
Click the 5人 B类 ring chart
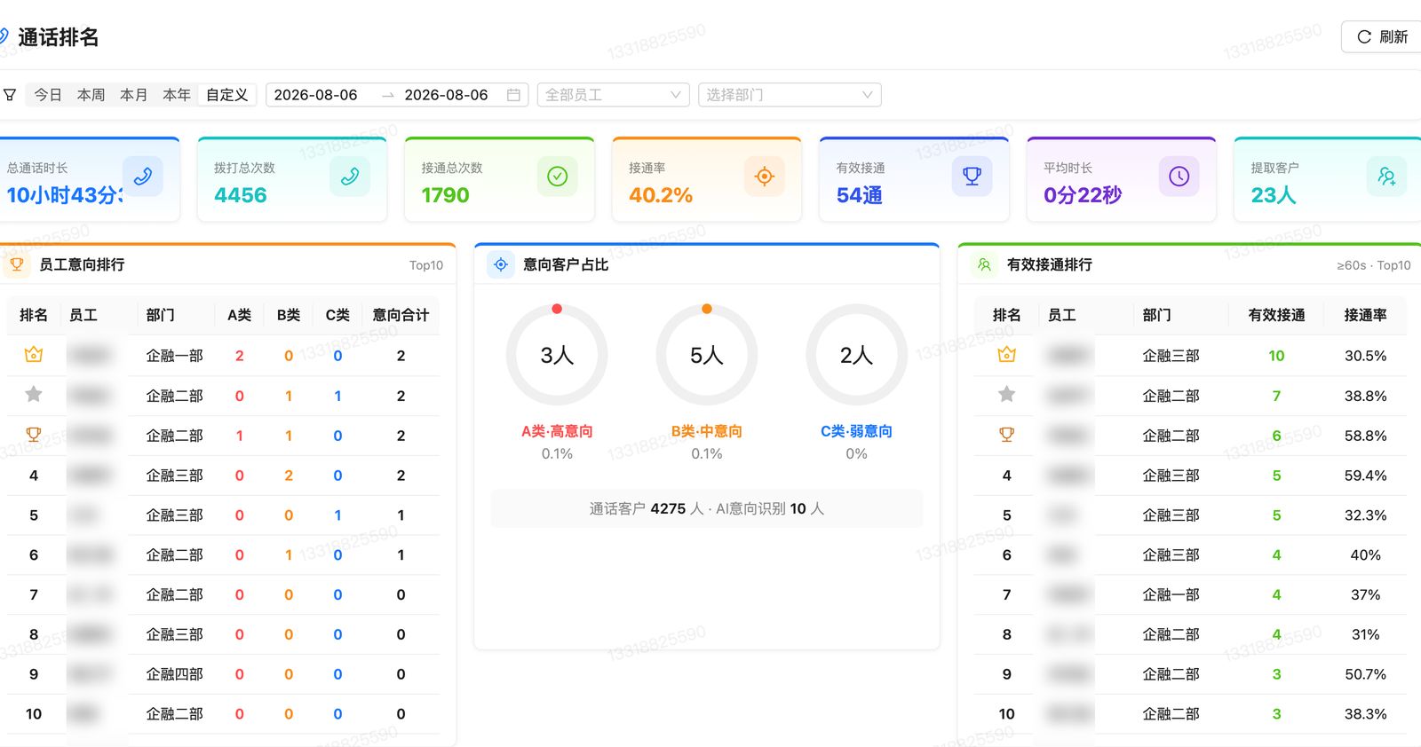click(x=707, y=355)
